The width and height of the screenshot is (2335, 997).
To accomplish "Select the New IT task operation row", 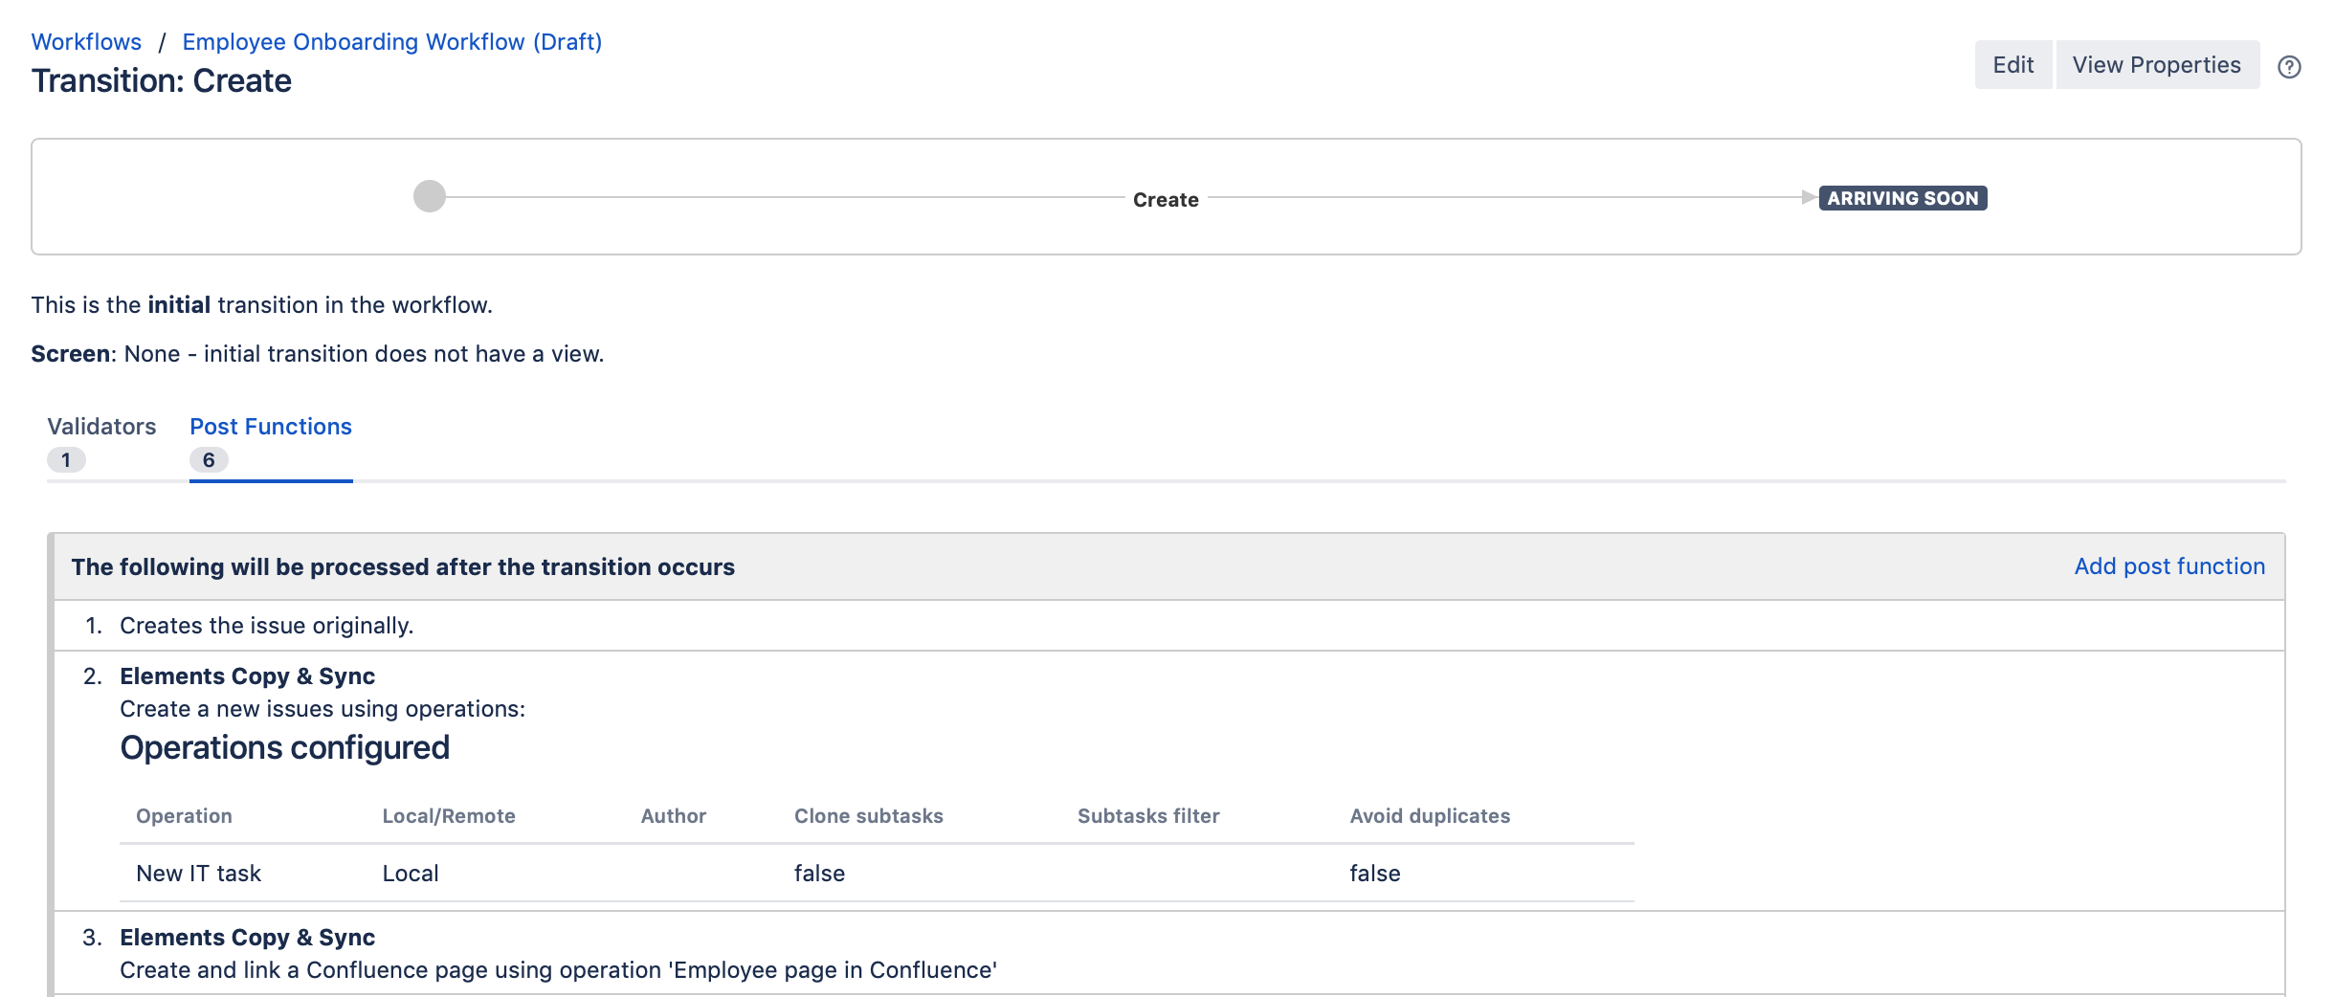I will pyautogui.click(x=198, y=872).
